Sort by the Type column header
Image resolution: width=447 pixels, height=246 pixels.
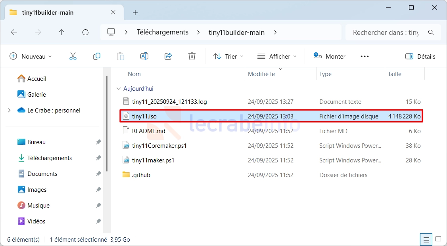click(325, 74)
